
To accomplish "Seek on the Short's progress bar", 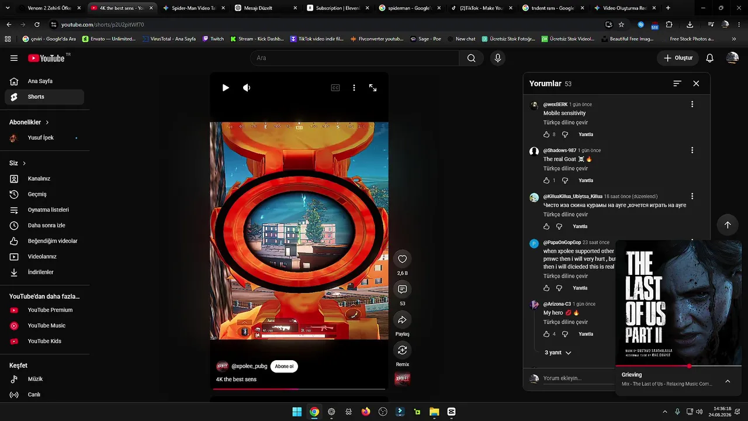I will (299, 389).
